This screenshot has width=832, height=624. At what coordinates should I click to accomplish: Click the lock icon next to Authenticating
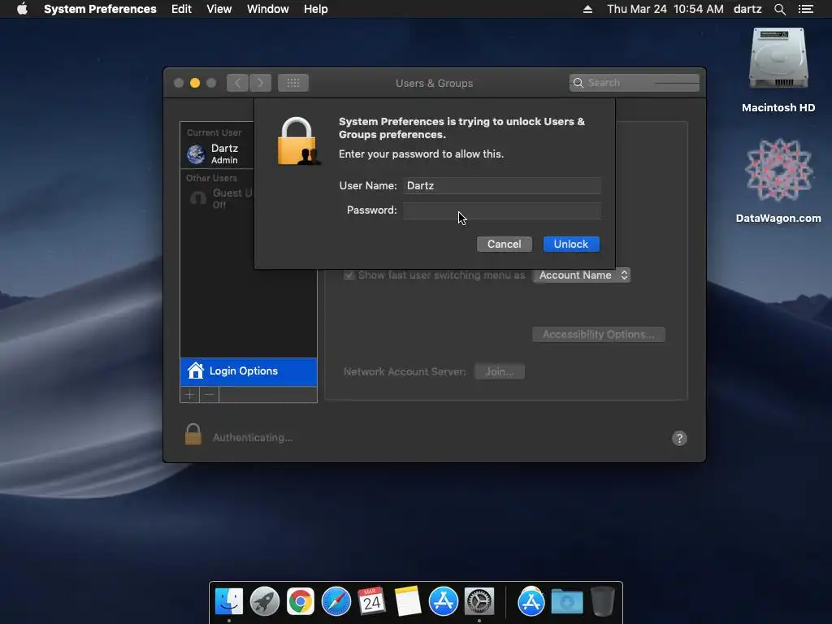(x=193, y=435)
